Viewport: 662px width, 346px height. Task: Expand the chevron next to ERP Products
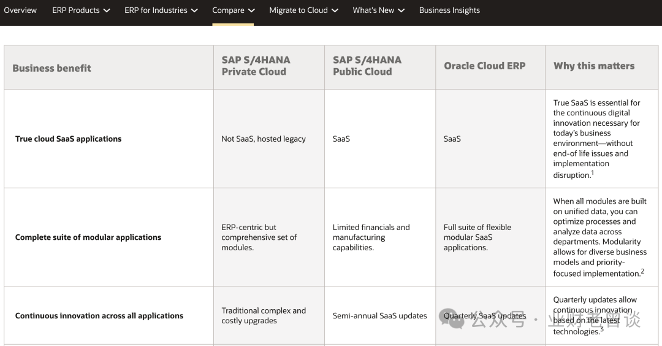point(107,11)
